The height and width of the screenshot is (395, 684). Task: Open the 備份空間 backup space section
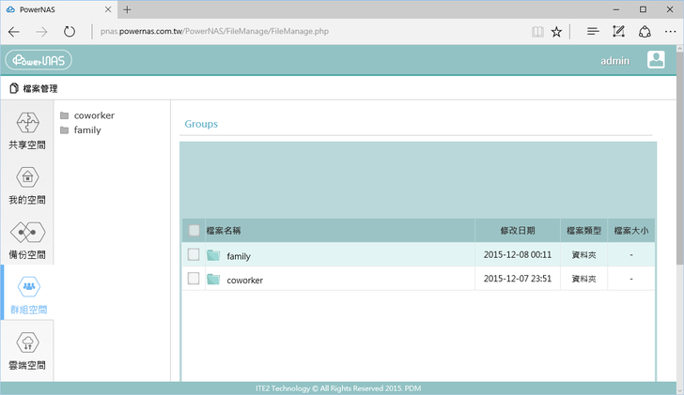[26, 239]
